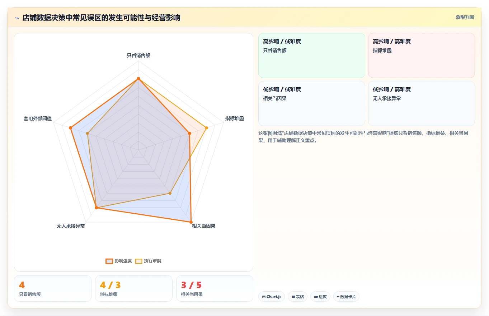
Task: Click the 指标堆叠 radar axis label
Action: pyautogui.click(x=235, y=118)
